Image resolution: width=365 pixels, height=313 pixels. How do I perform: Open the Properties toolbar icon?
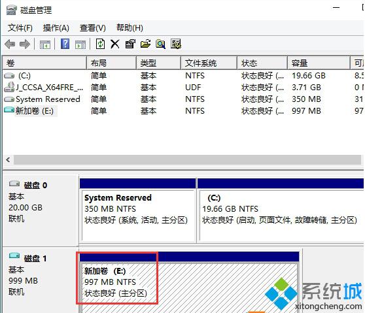(130, 44)
